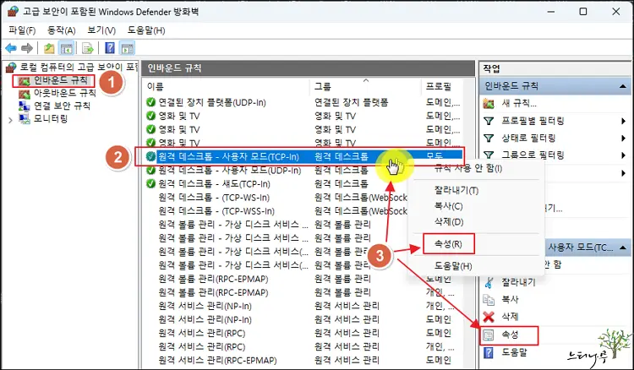
Task: Toggle the action pane toolbar icon
Action: 128,48
